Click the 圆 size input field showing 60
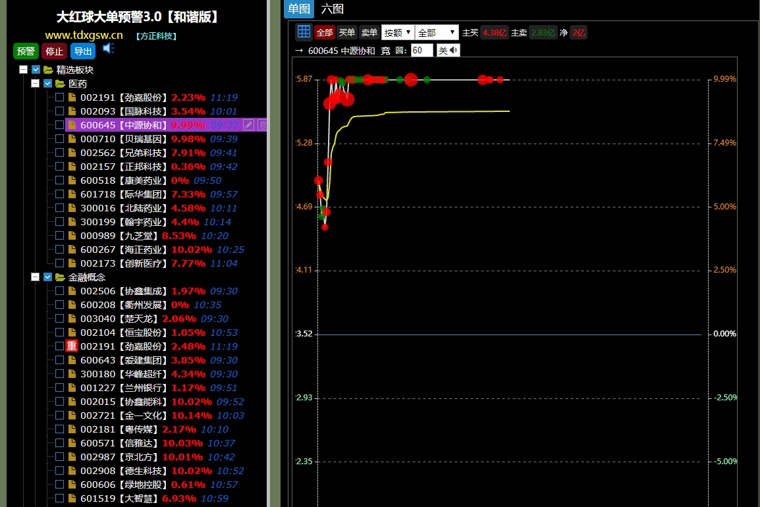The width and height of the screenshot is (760, 507). (x=421, y=51)
